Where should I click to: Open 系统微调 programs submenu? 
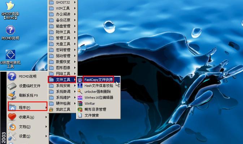[x=62, y=91]
